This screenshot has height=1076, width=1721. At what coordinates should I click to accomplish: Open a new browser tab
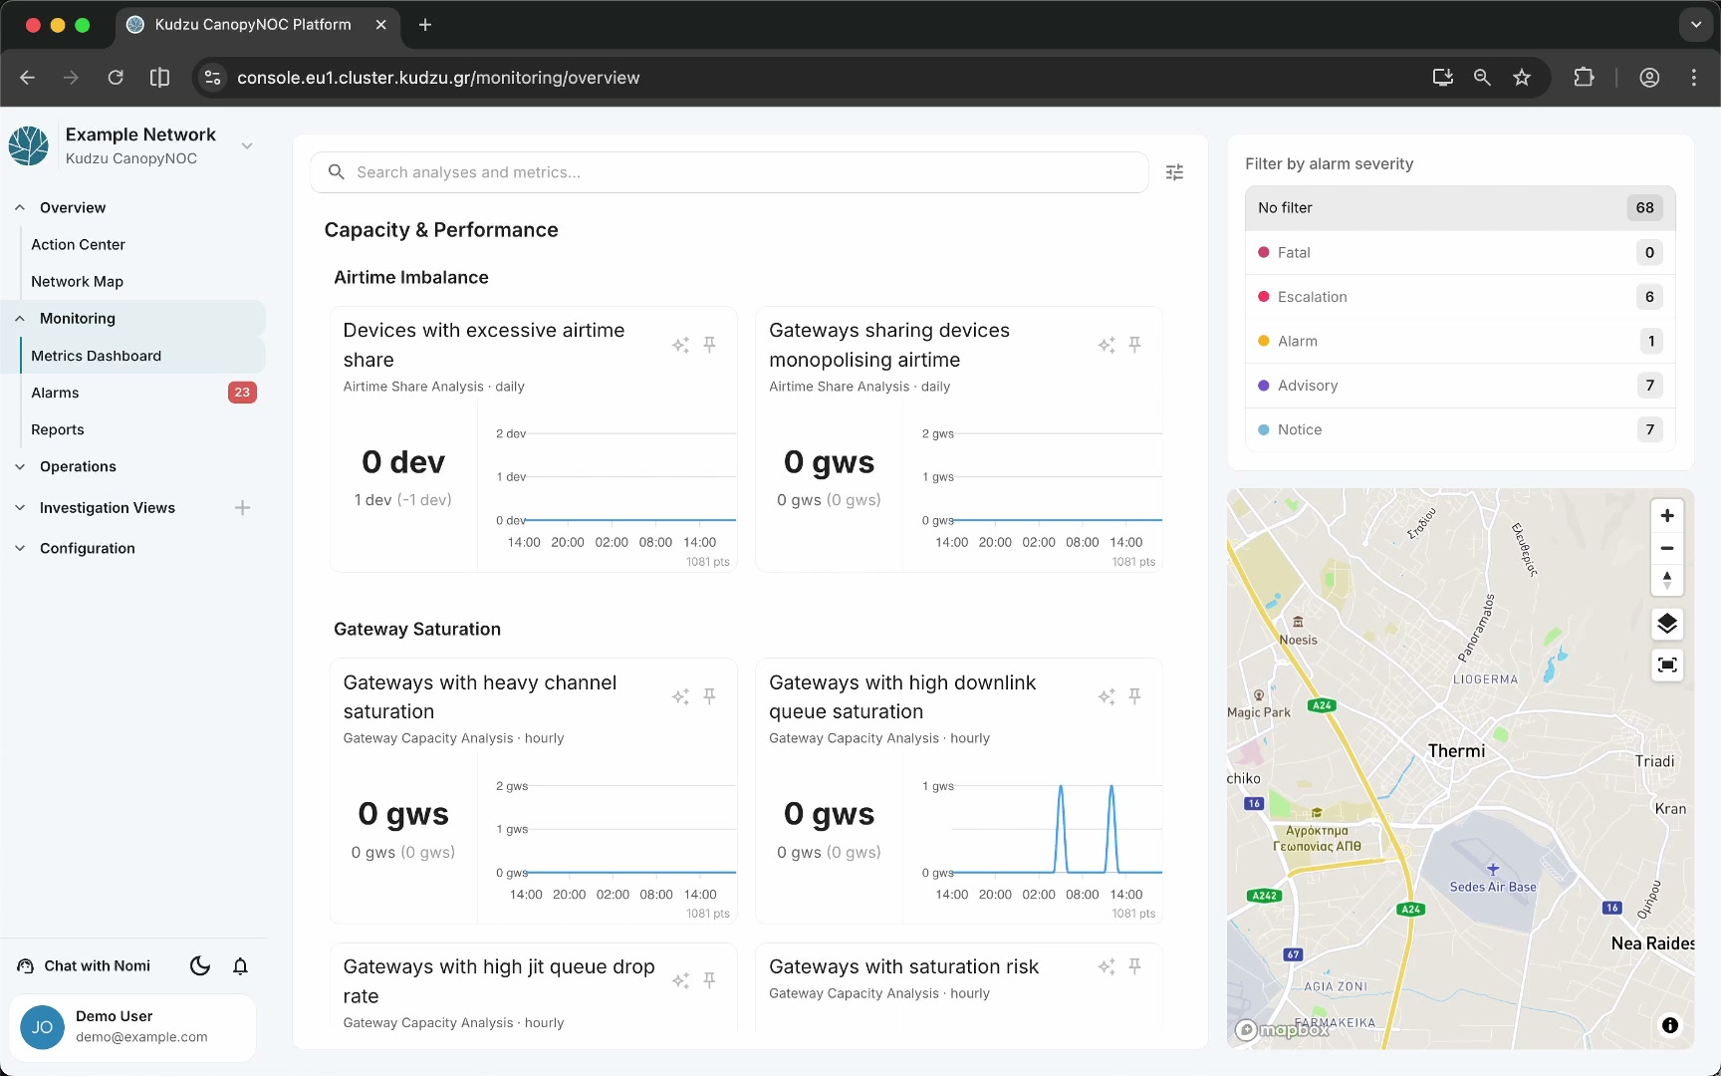point(425,25)
